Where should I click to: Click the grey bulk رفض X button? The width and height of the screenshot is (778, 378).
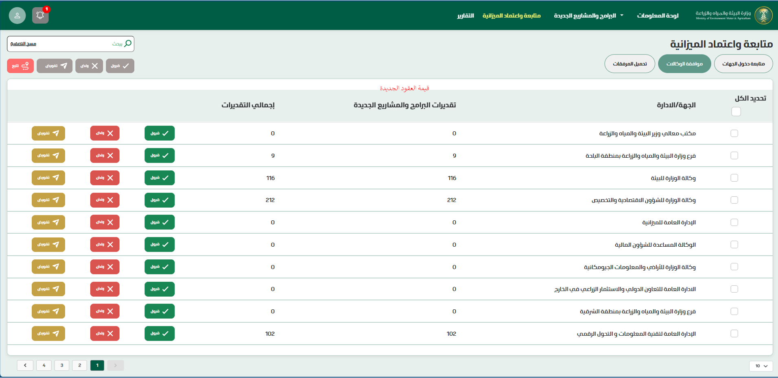pyautogui.click(x=89, y=66)
